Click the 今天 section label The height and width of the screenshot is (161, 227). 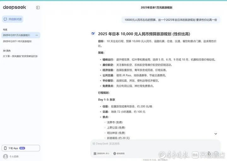(5, 30)
